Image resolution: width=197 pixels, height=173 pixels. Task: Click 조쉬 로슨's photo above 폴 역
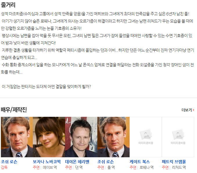(x=113, y=137)
